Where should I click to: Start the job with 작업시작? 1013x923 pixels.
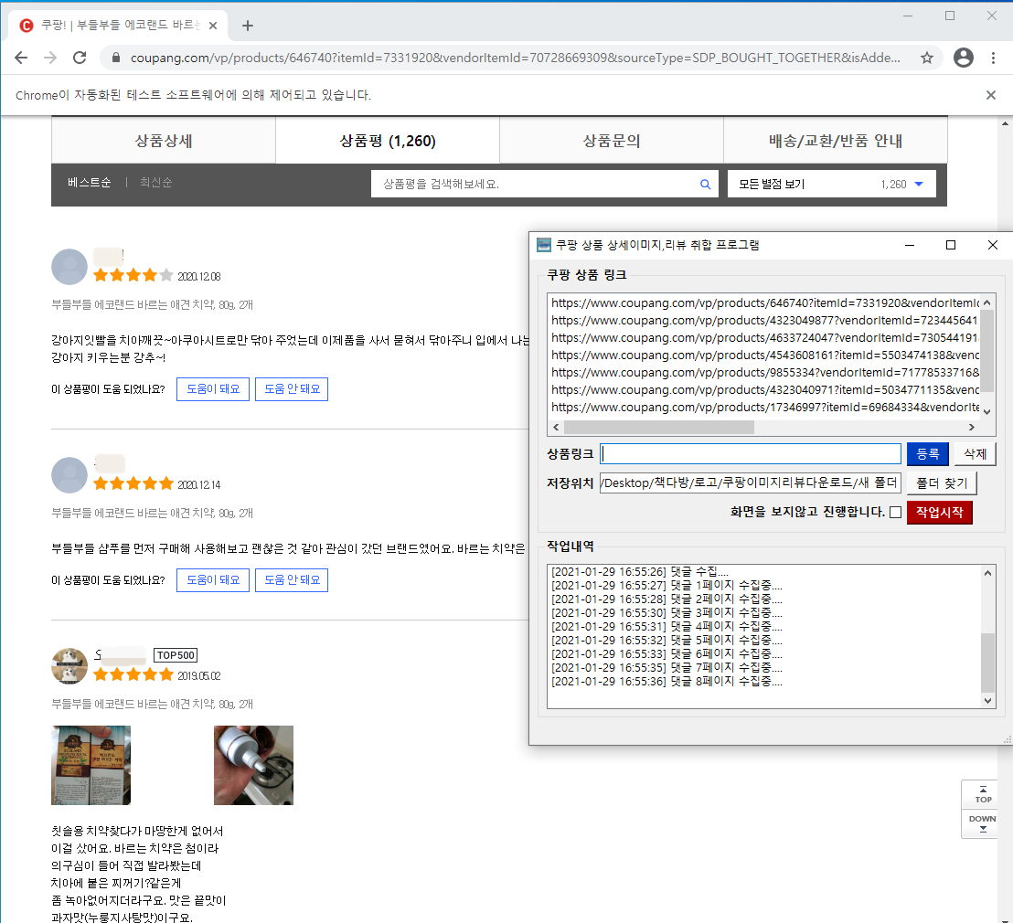click(939, 512)
